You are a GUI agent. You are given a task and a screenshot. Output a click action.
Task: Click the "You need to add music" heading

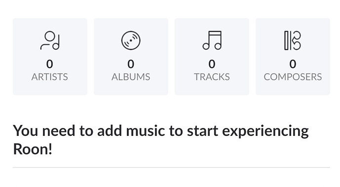point(161,140)
